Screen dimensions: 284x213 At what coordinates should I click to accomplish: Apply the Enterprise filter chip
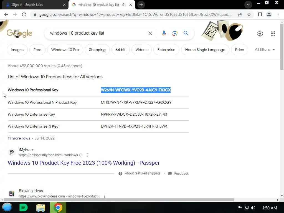coord(166,50)
